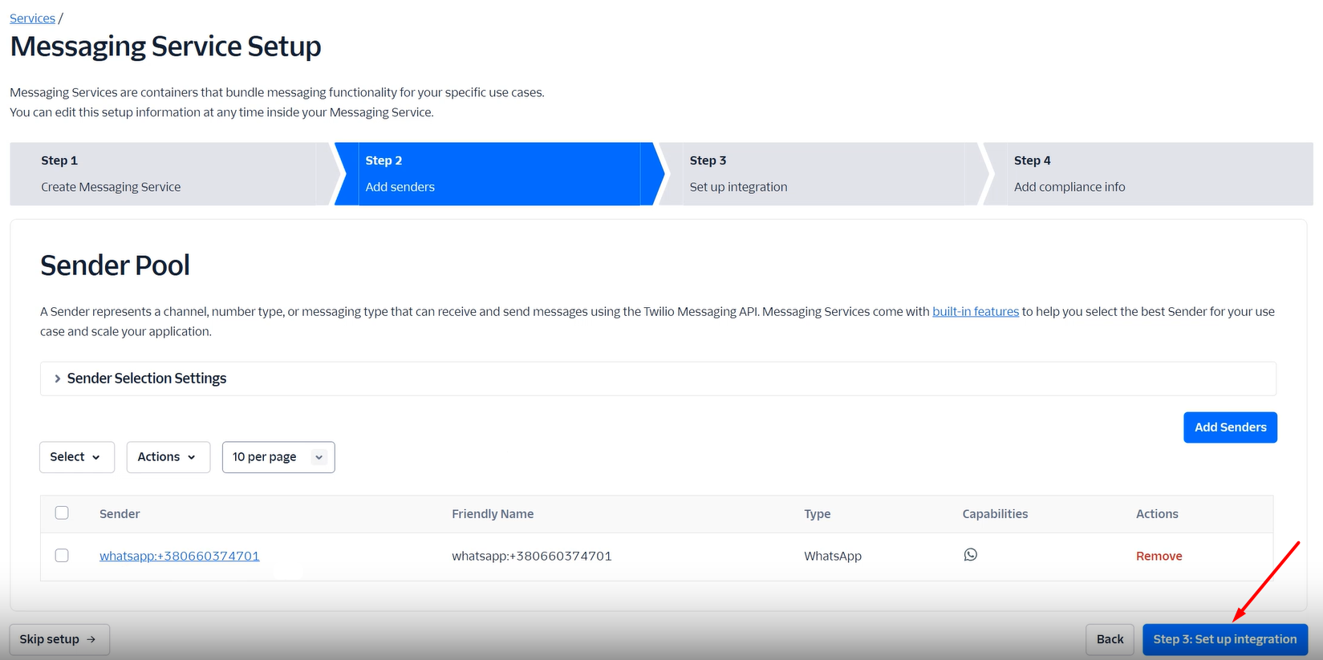The width and height of the screenshot is (1323, 660).
Task: Click the Messaging Service Setup title
Action: [166, 47]
